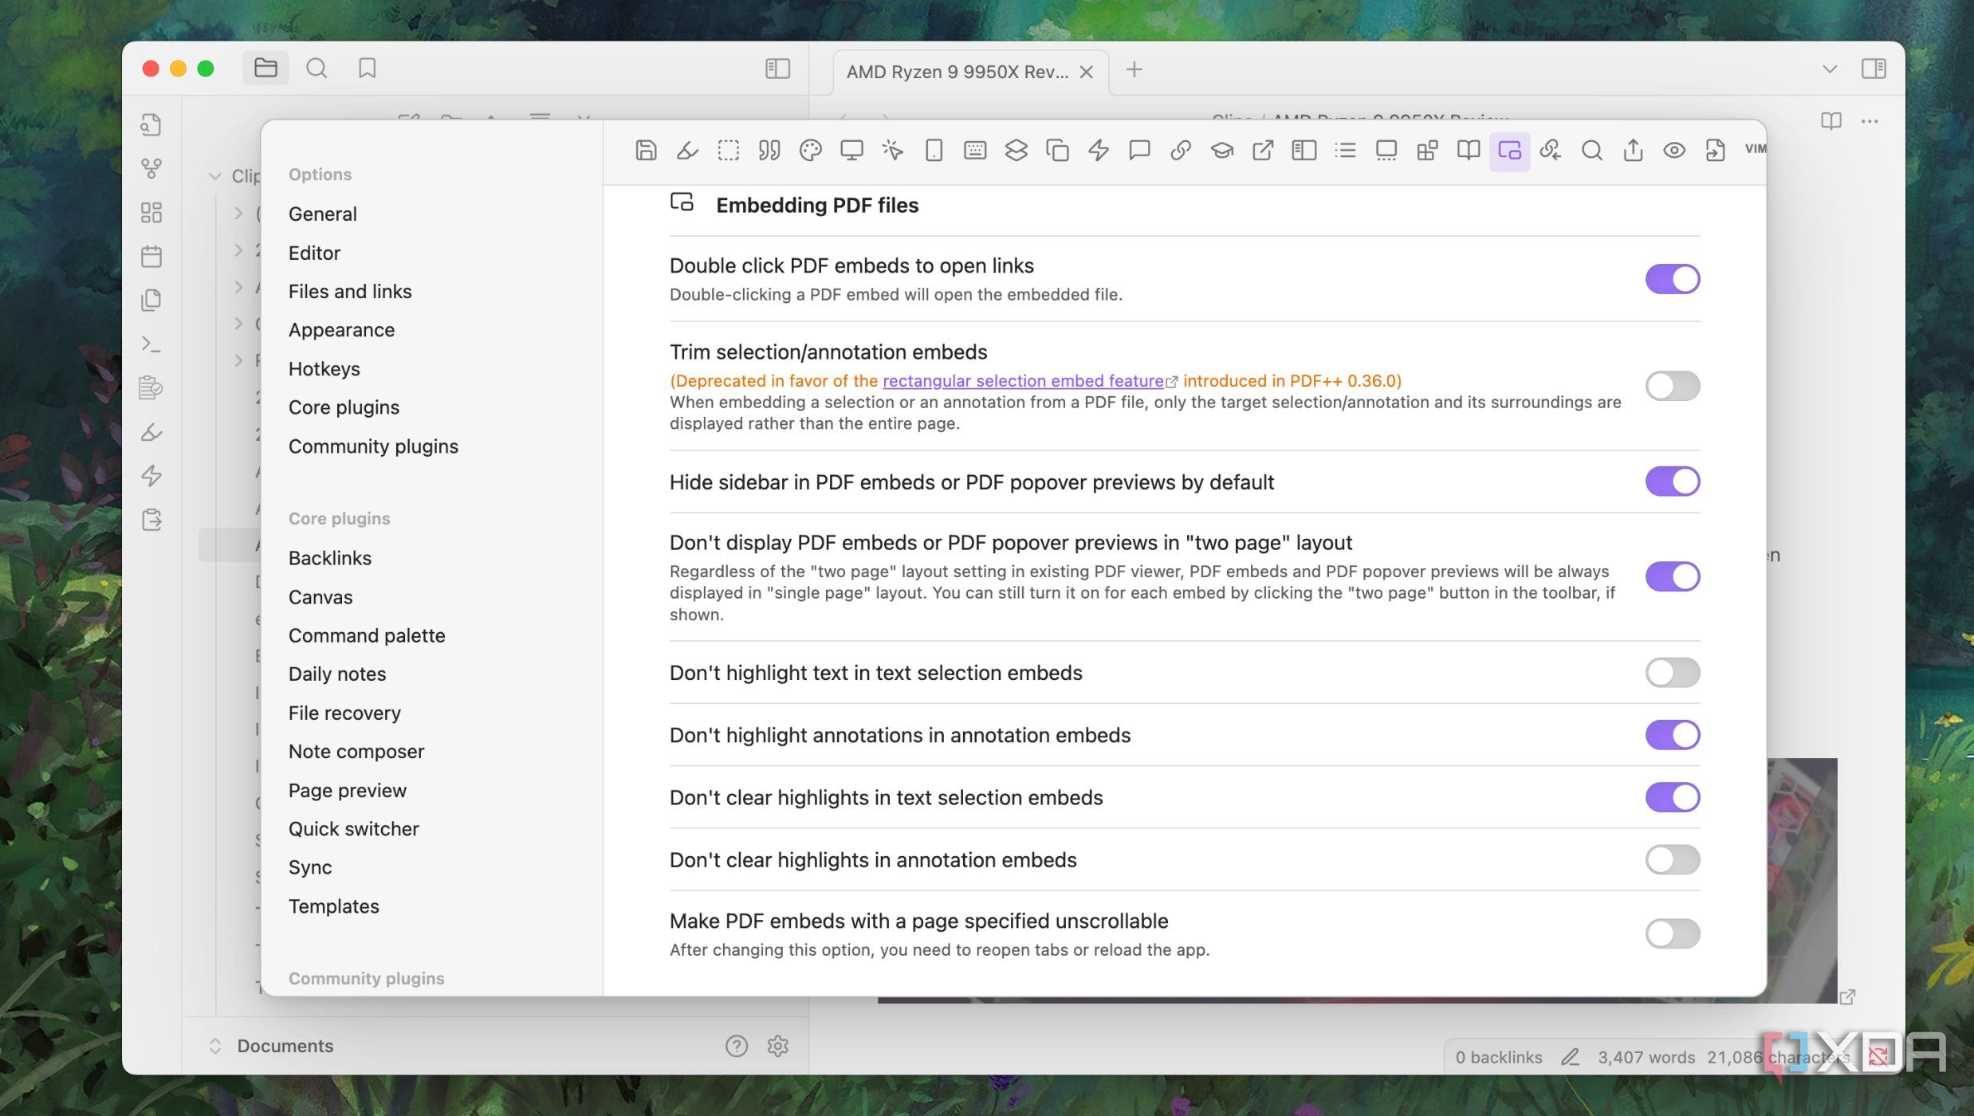1974x1116 pixels.
Task: Open Community plugins settings tab
Action: [373, 446]
